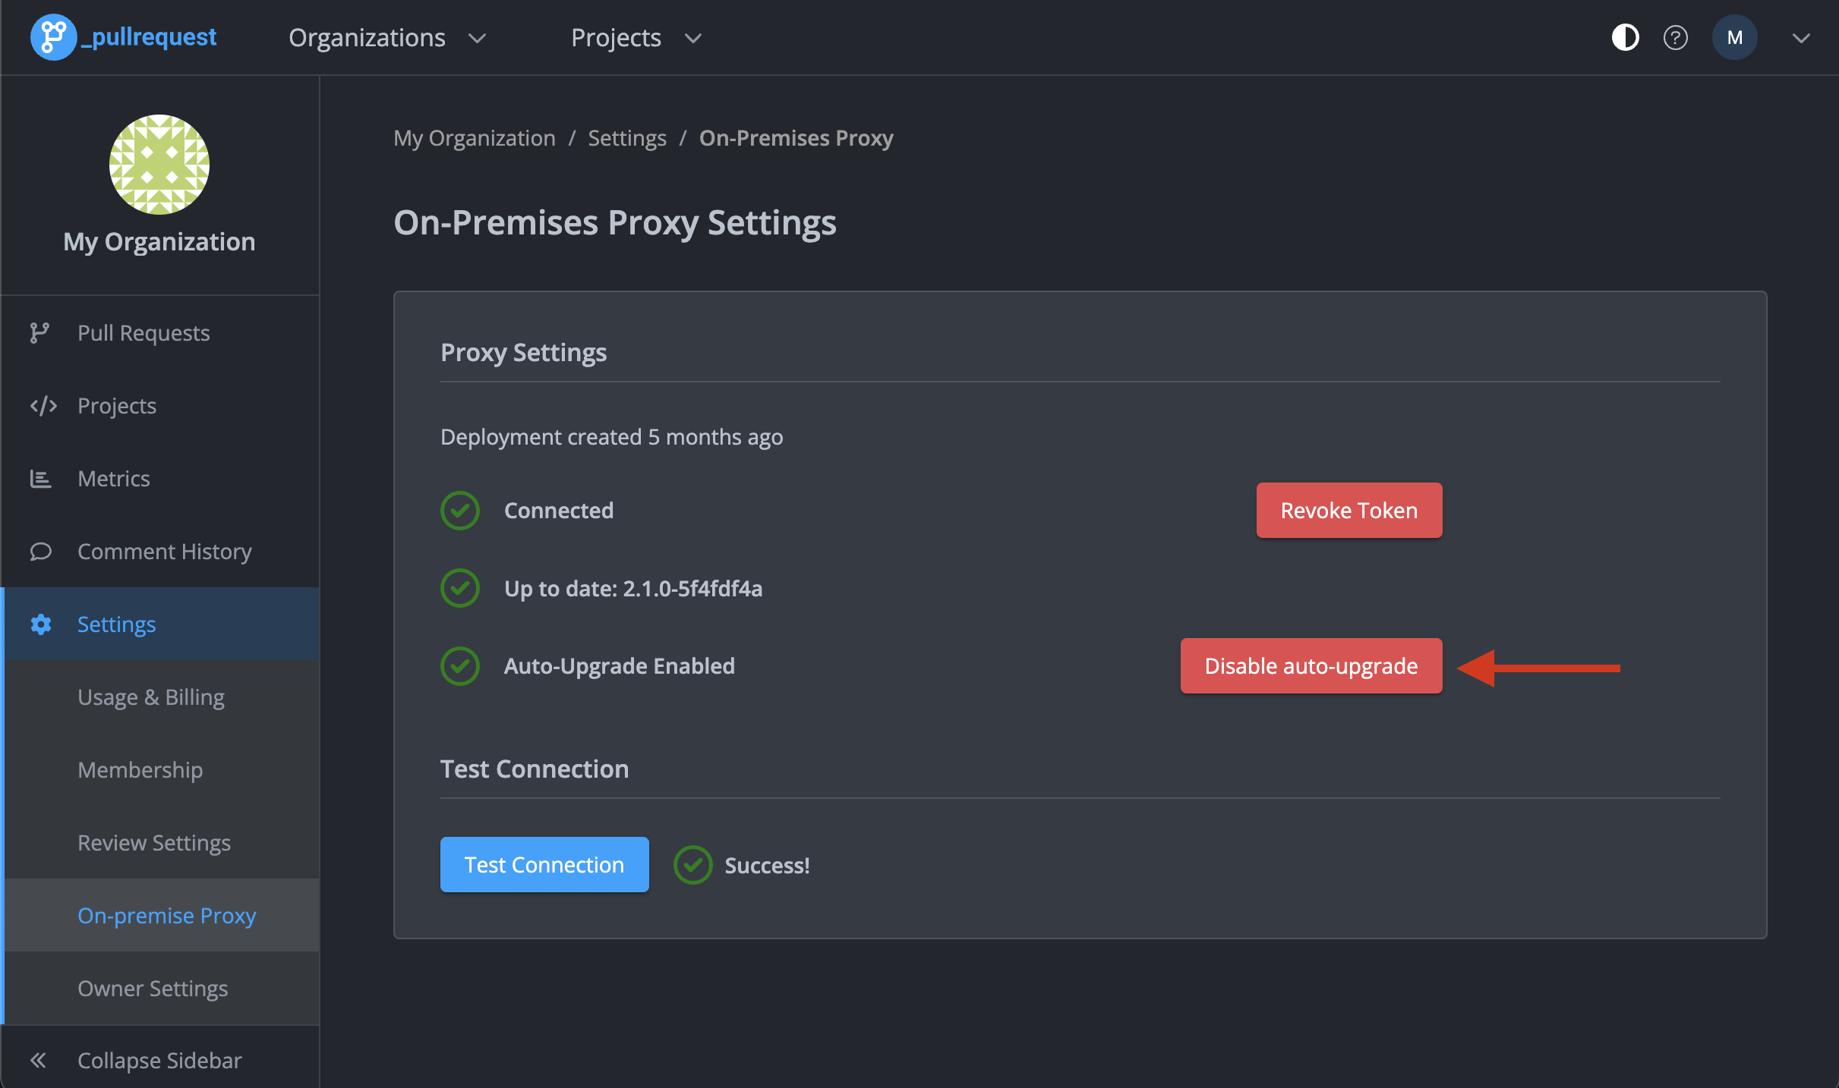Open the Organizations dropdown menu

pyautogui.click(x=387, y=37)
